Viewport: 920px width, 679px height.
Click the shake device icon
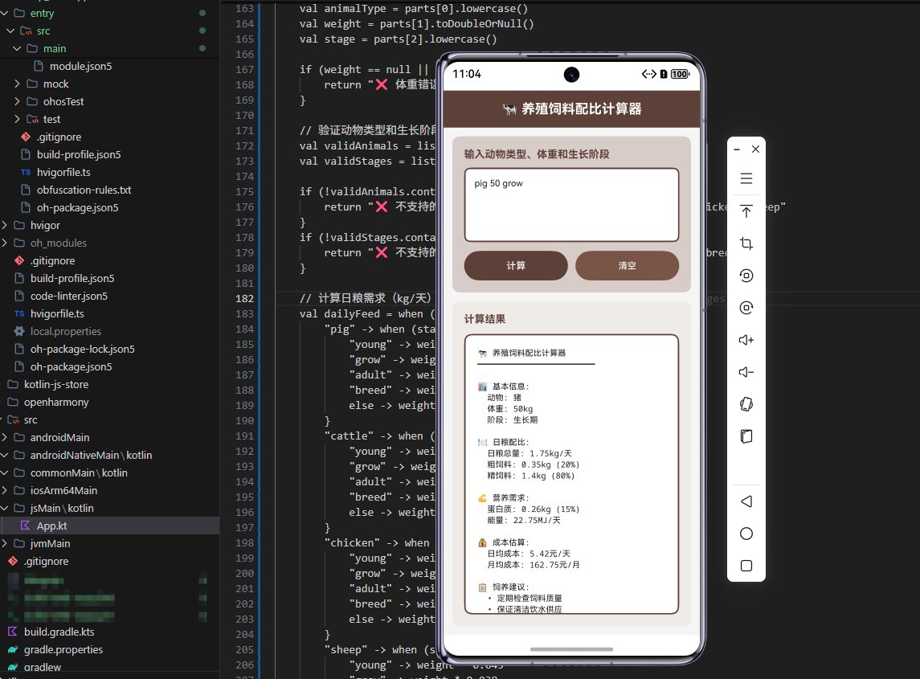click(x=746, y=404)
